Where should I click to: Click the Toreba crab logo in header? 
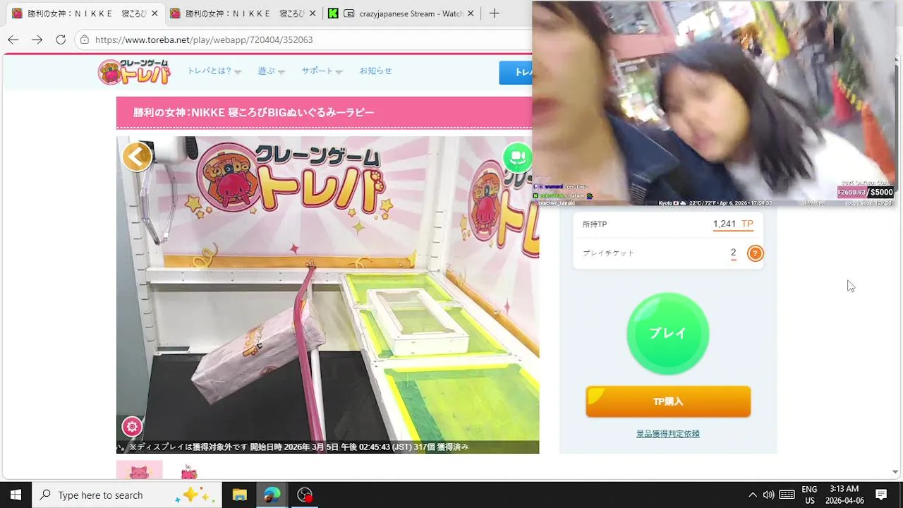(135, 72)
